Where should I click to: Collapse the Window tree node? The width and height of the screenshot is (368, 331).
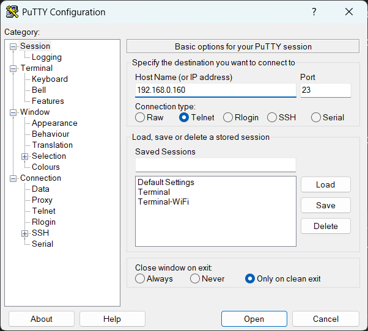13,113
